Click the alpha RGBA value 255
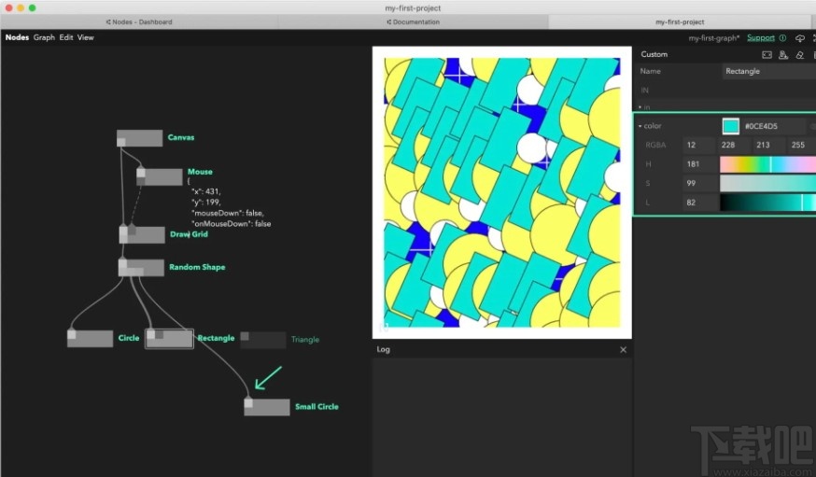 click(802, 145)
